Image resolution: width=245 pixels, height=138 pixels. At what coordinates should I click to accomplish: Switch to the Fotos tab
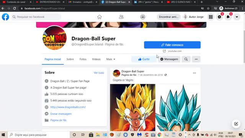coord(83,59)
